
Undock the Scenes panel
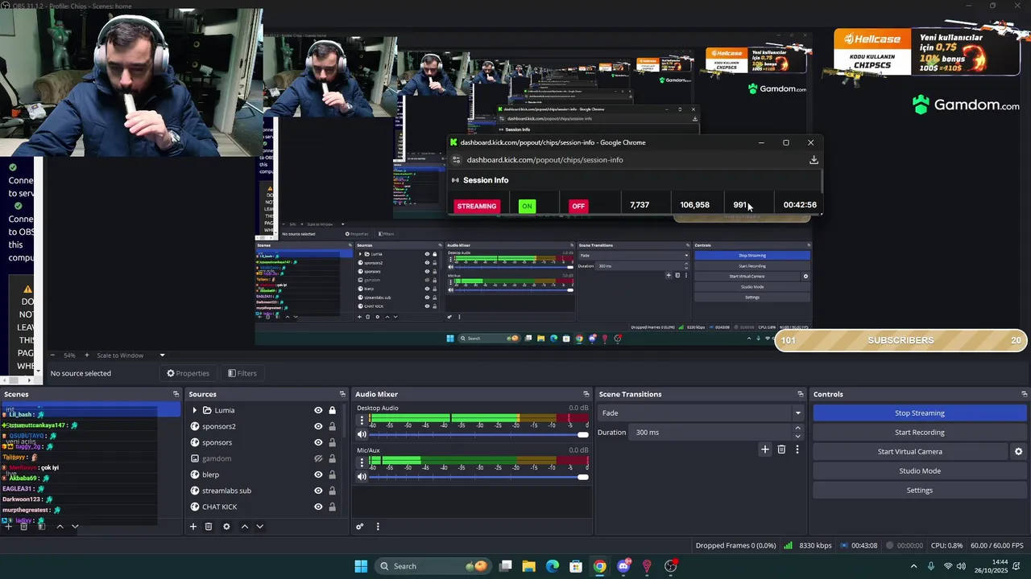point(176,394)
